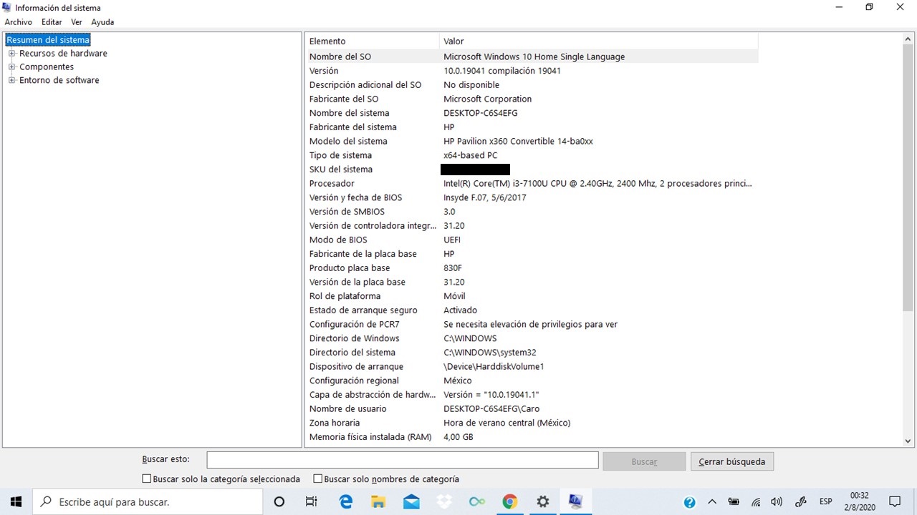Select the Recursos de hardware label
The height and width of the screenshot is (515, 917).
tap(63, 54)
